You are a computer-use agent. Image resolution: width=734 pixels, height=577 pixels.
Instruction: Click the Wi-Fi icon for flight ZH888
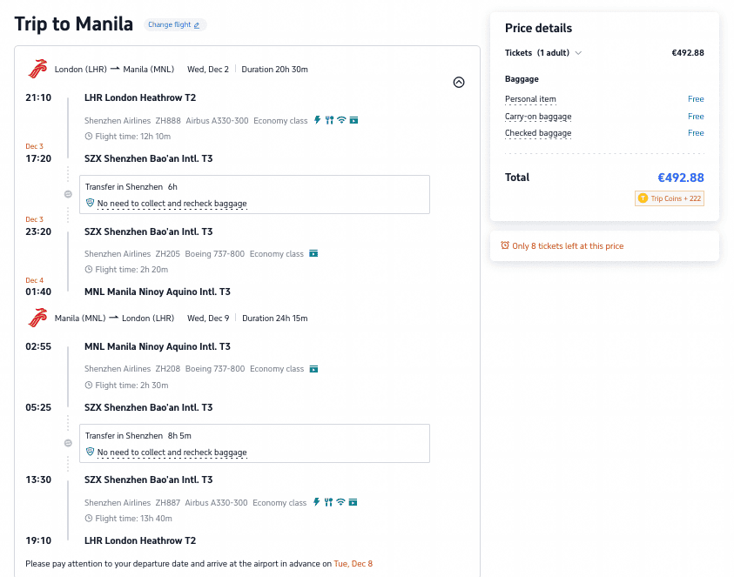pos(341,120)
